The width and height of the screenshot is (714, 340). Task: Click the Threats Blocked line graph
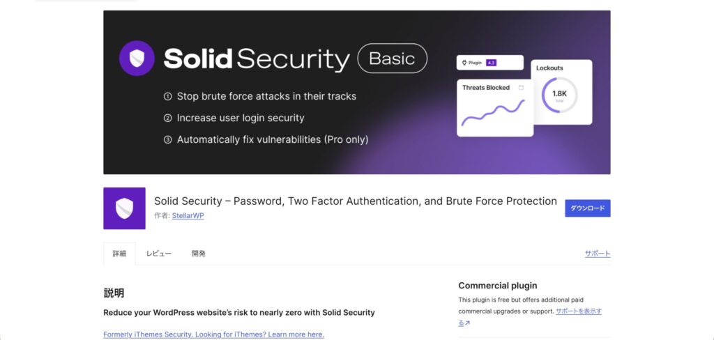coord(493,113)
